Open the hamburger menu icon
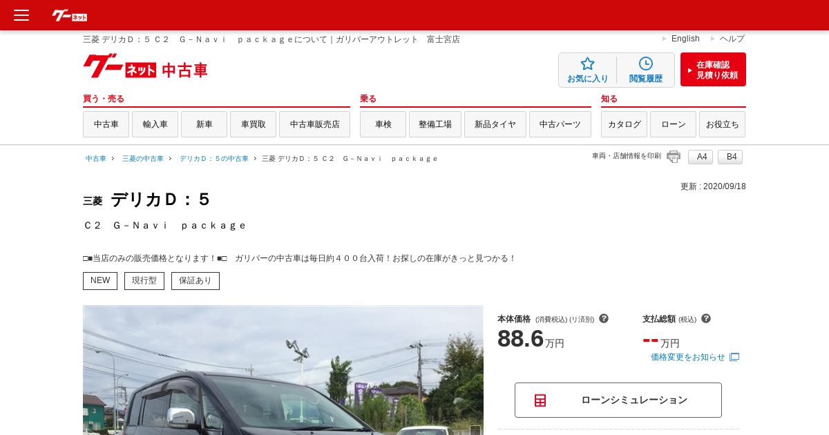This screenshot has height=435, width=829. pyautogui.click(x=21, y=15)
